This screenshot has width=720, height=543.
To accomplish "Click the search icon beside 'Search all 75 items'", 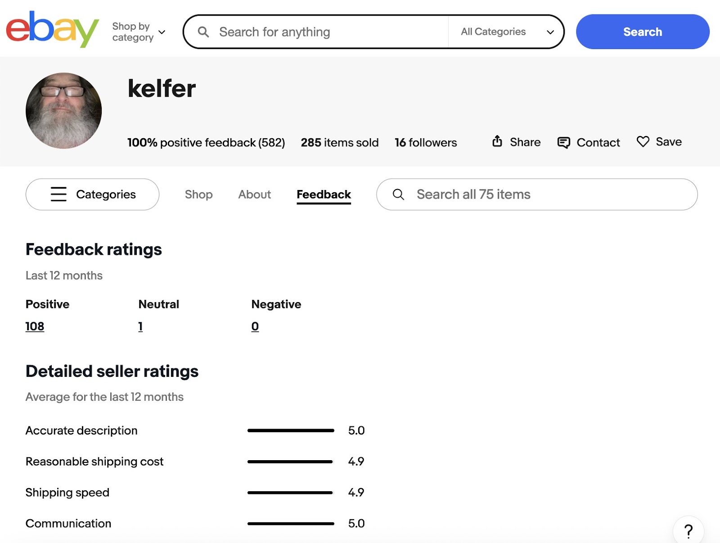I will point(399,195).
